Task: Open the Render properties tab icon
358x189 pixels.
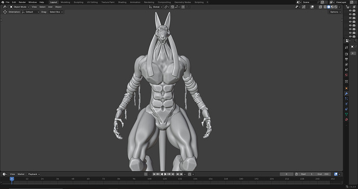Action: click(347, 54)
